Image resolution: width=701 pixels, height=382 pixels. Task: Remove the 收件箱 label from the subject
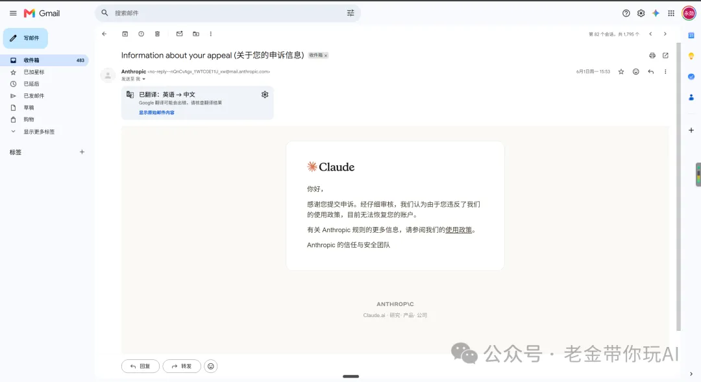326,55
